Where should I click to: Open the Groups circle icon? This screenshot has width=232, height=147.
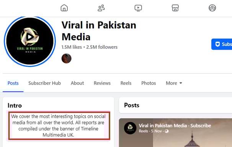[x=212, y=8]
